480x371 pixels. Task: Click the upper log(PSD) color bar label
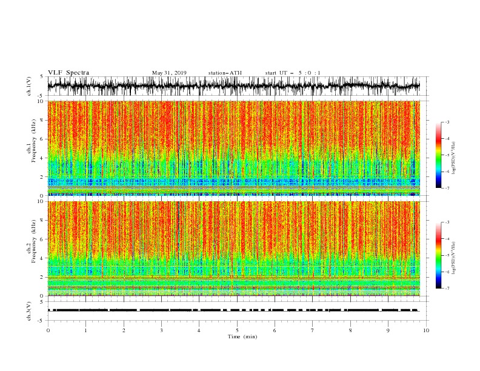click(453, 158)
